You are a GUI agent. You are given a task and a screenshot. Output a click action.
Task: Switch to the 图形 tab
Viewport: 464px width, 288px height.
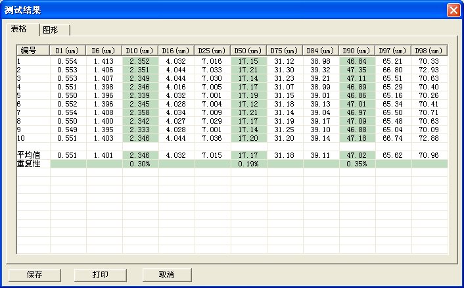tap(55, 30)
